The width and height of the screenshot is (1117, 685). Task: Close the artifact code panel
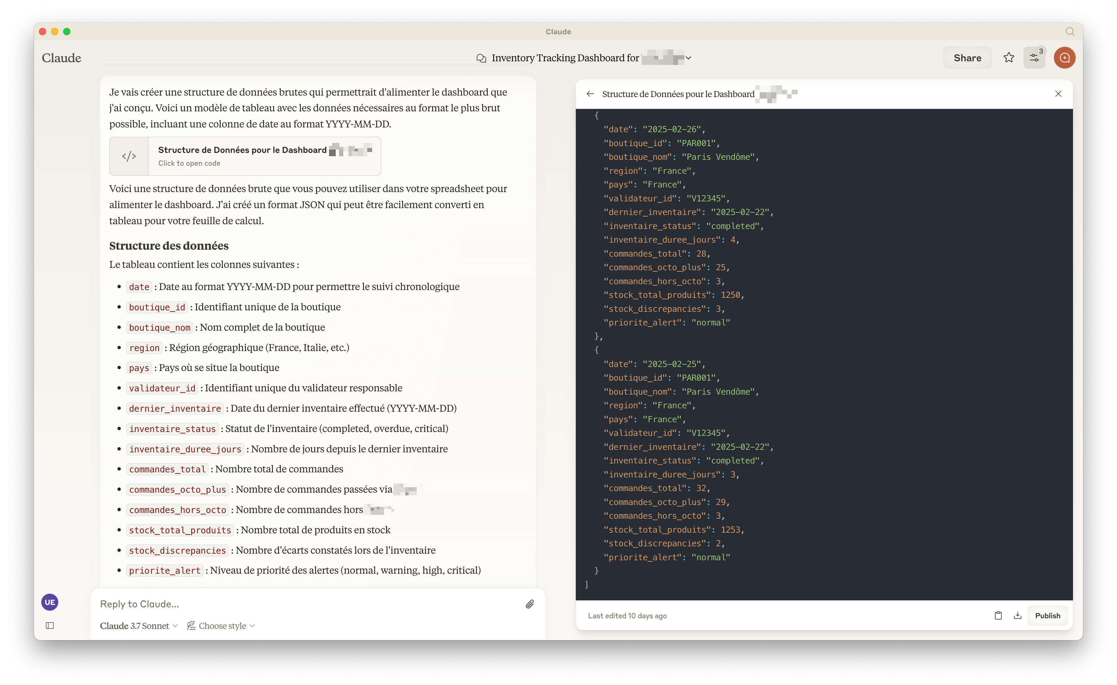pyautogui.click(x=1058, y=94)
